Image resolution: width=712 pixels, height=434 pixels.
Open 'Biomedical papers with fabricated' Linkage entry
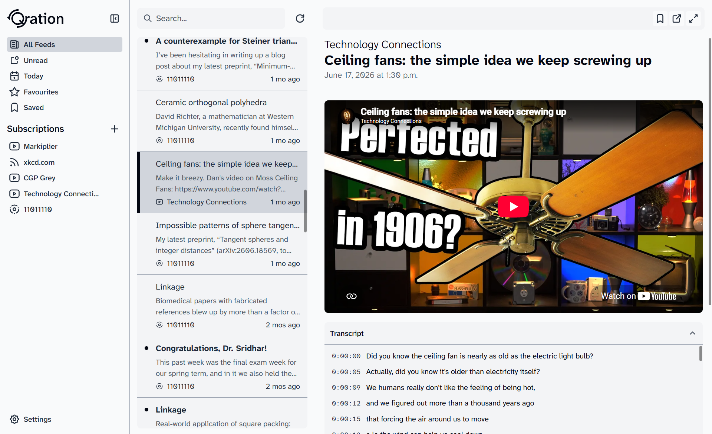[222, 306]
